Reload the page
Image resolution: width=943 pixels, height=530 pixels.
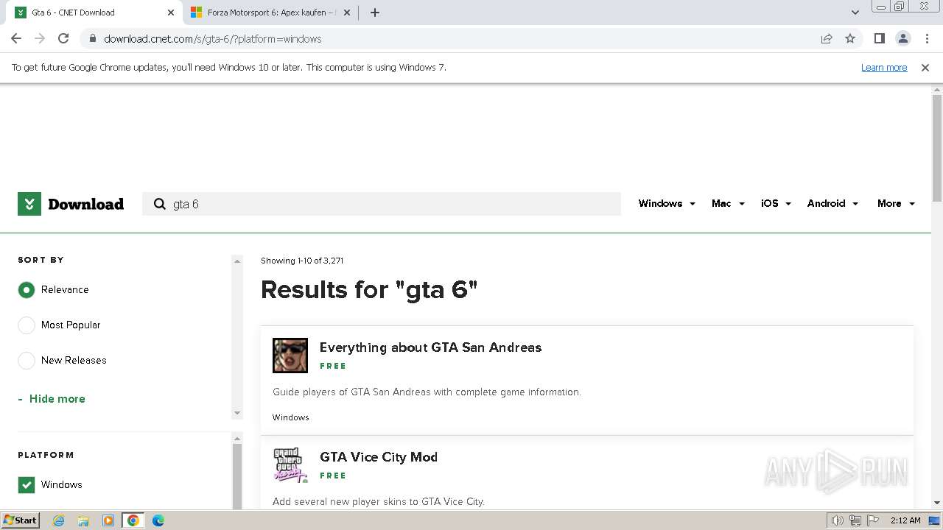(63, 38)
